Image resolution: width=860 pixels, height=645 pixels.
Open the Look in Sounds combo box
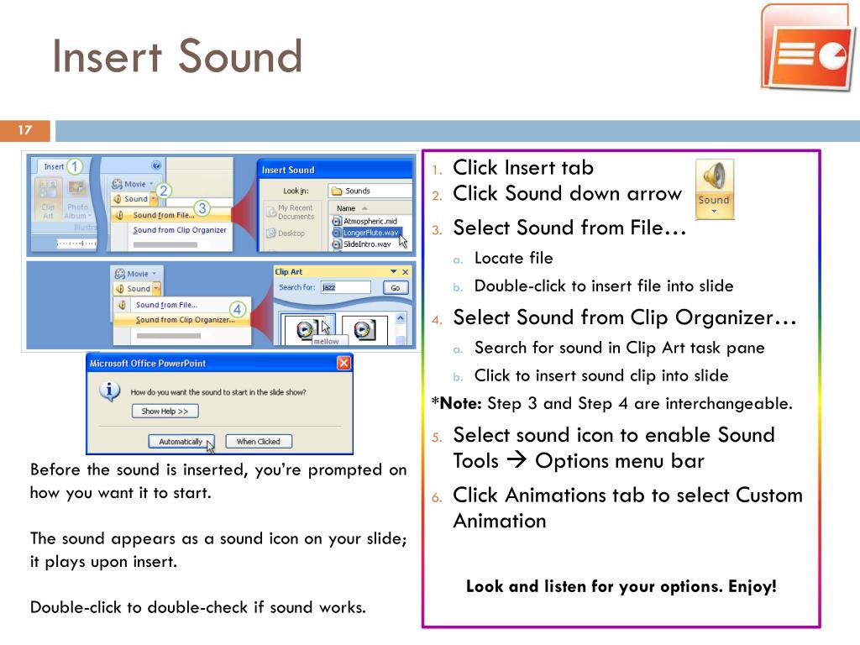[x=370, y=191]
